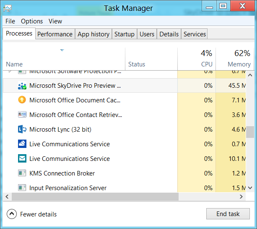Click the cloud icon of Live Communications Service
Viewport: 257px width, 229px height.
point(22,144)
